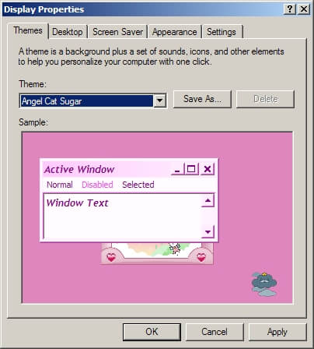
Task: Click the right pink heart in preview
Action: (x=201, y=258)
